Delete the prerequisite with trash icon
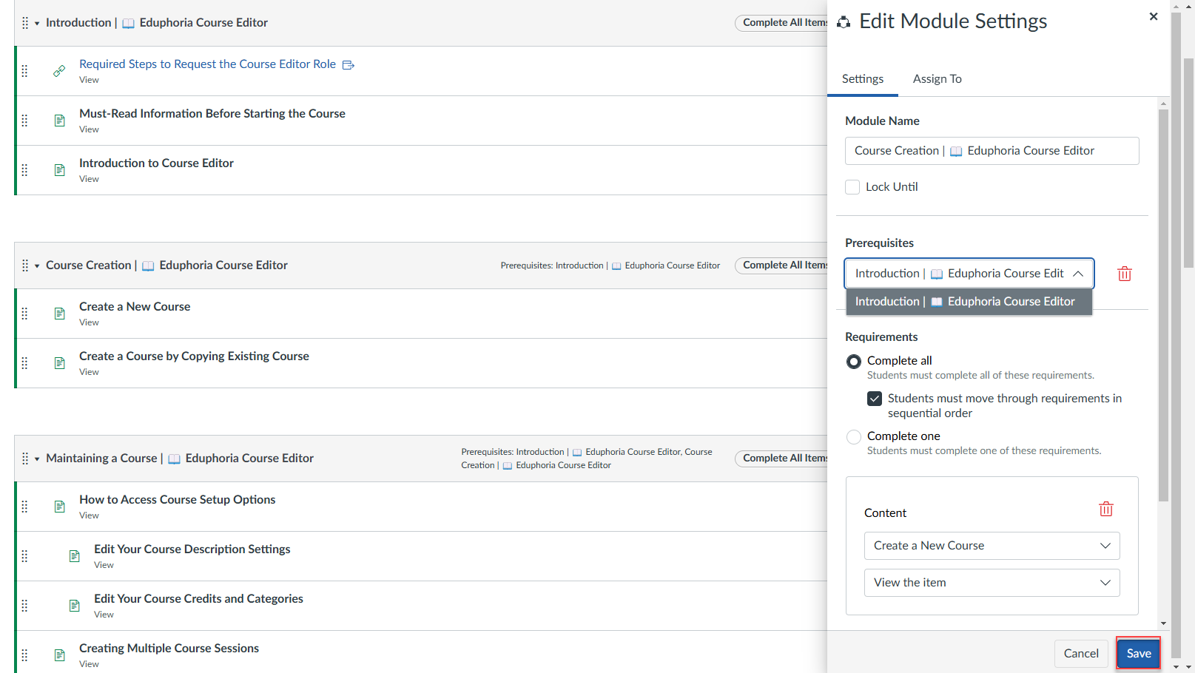The image size is (1195, 673). click(x=1124, y=274)
